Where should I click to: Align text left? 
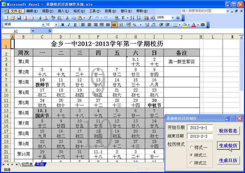[83, 25]
